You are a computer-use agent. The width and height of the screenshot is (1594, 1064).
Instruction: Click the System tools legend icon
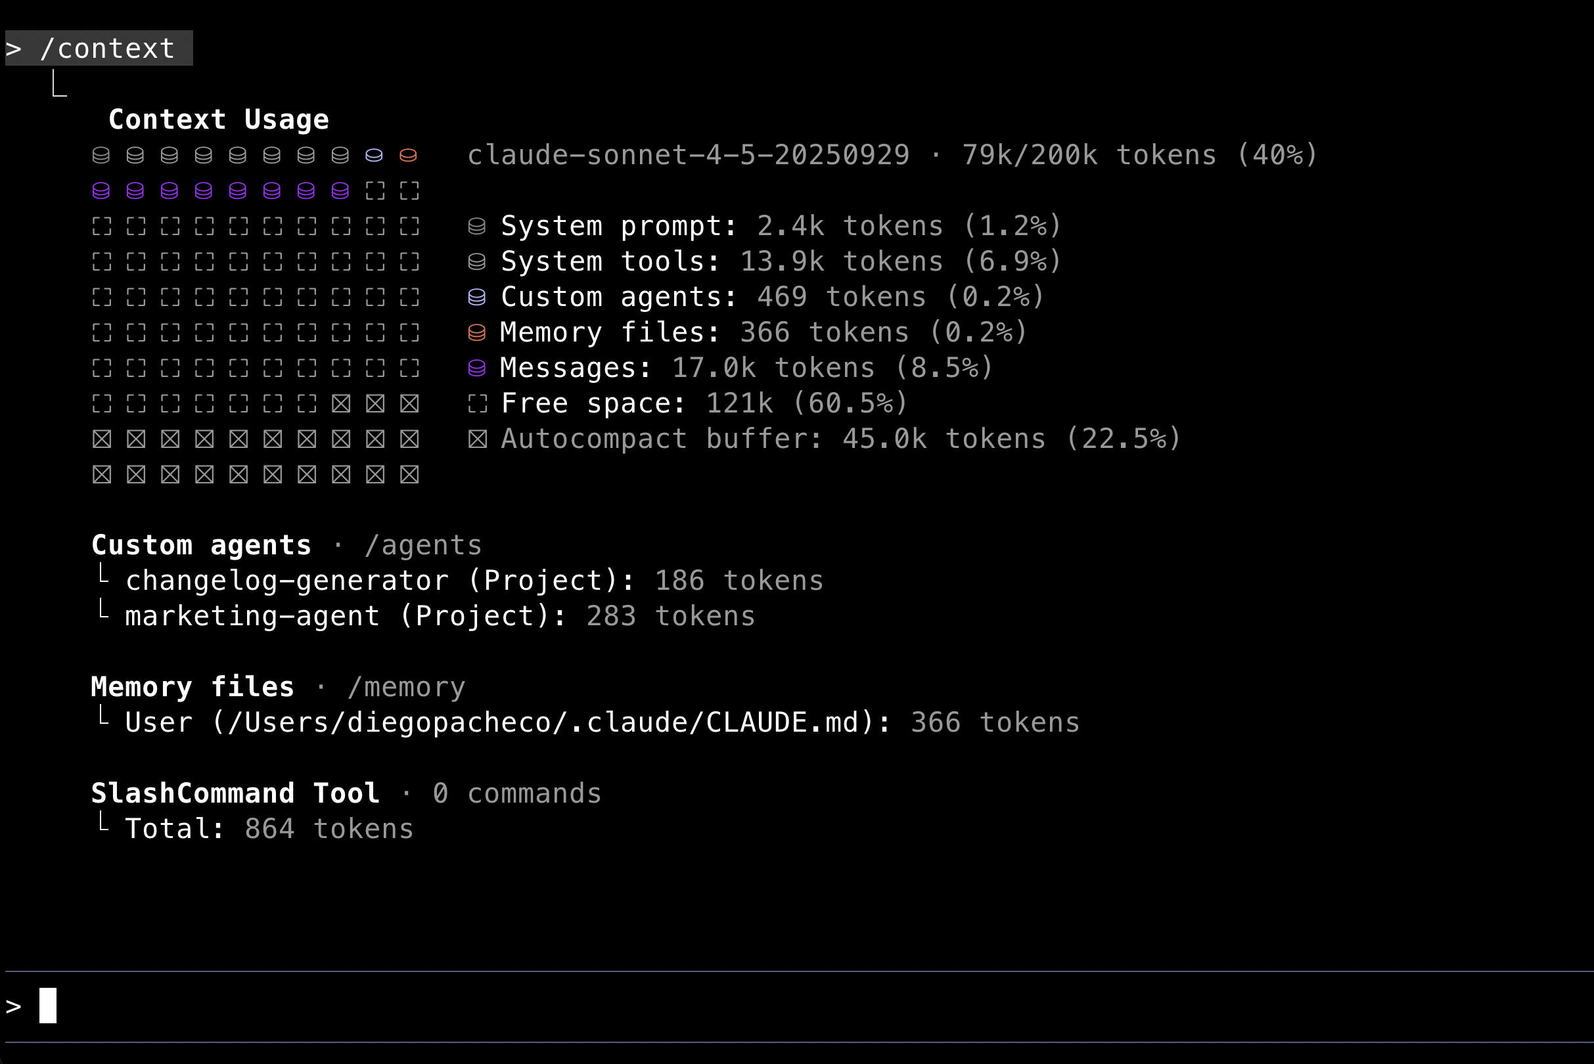(x=476, y=262)
